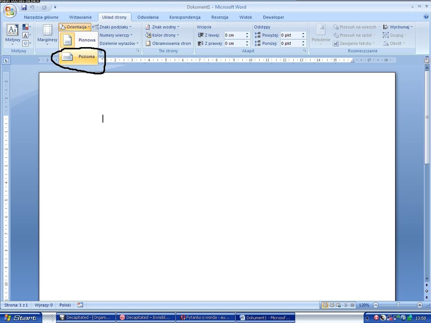Click the zoom slider handle
Image resolution: width=431 pixels, height=323 pixels.
pos(398,305)
